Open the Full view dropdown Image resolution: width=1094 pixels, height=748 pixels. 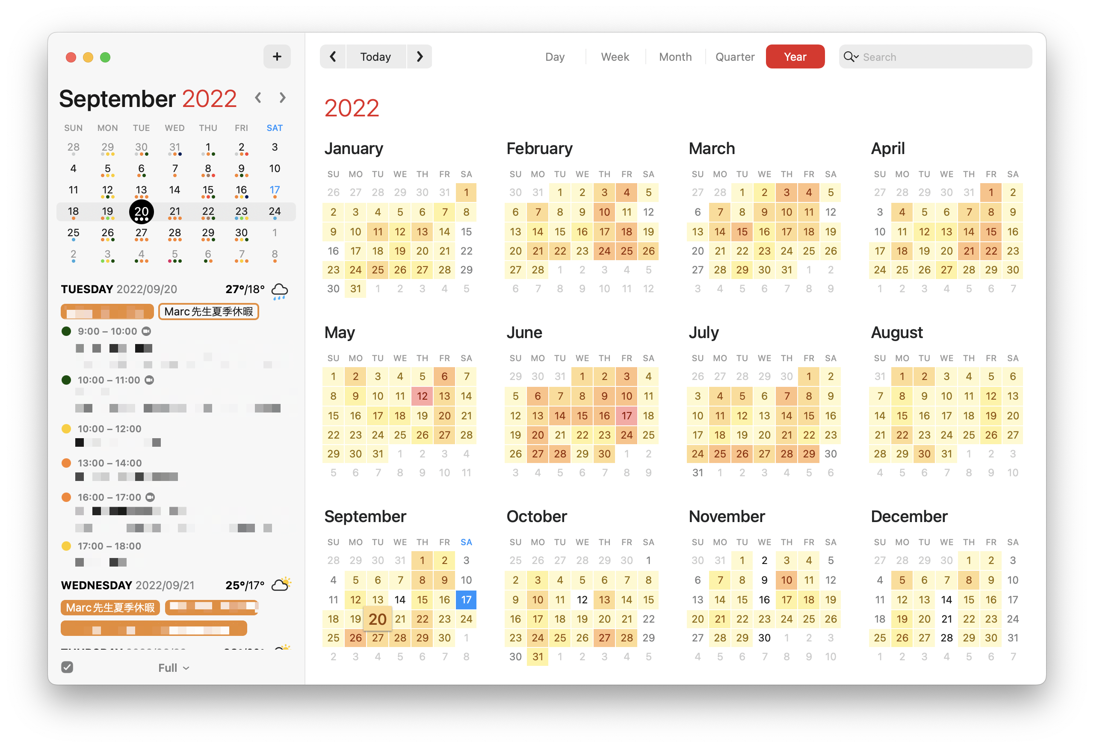pos(174,668)
